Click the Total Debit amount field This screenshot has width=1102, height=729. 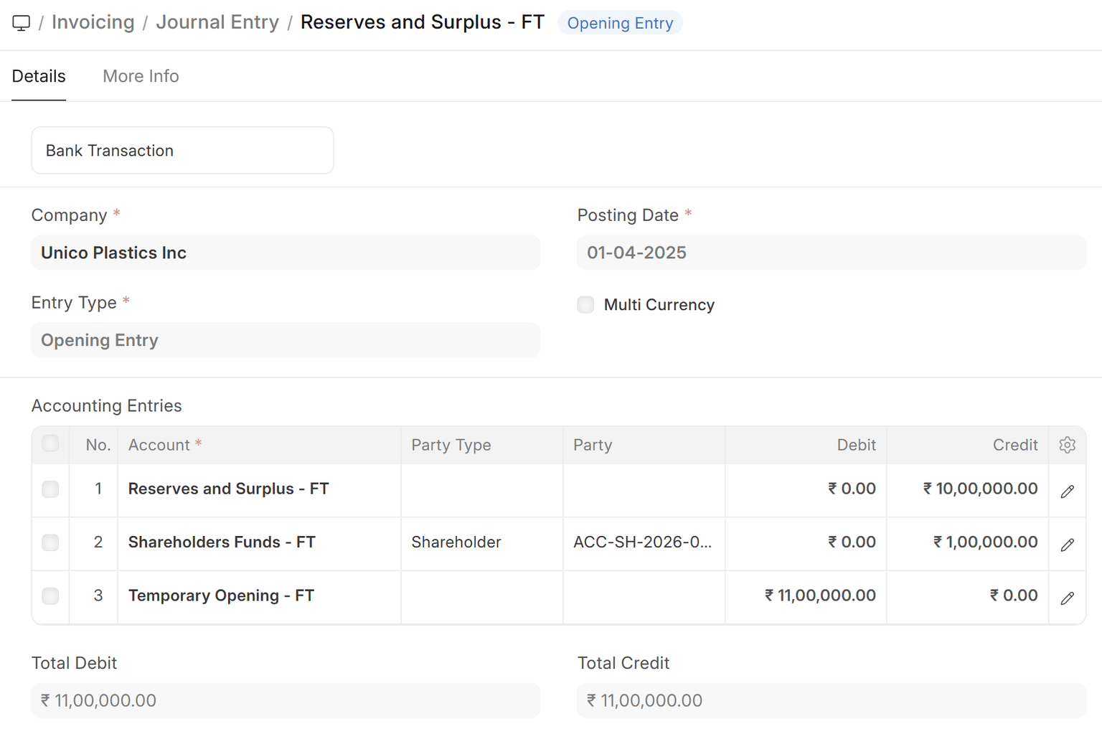tap(286, 700)
